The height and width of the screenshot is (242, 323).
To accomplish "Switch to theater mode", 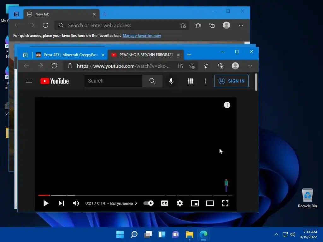I will (x=210, y=203).
